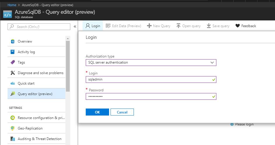Image resolution: width=275 pixels, height=145 pixels.
Task: Click the purple Tags icon
Action: [13, 62]
